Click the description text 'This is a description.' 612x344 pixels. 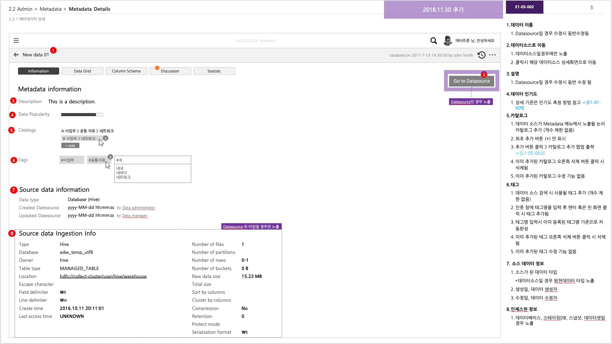(72, 101)
